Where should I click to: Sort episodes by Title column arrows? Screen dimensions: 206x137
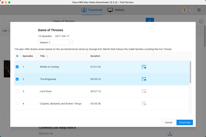pos(47,56)
